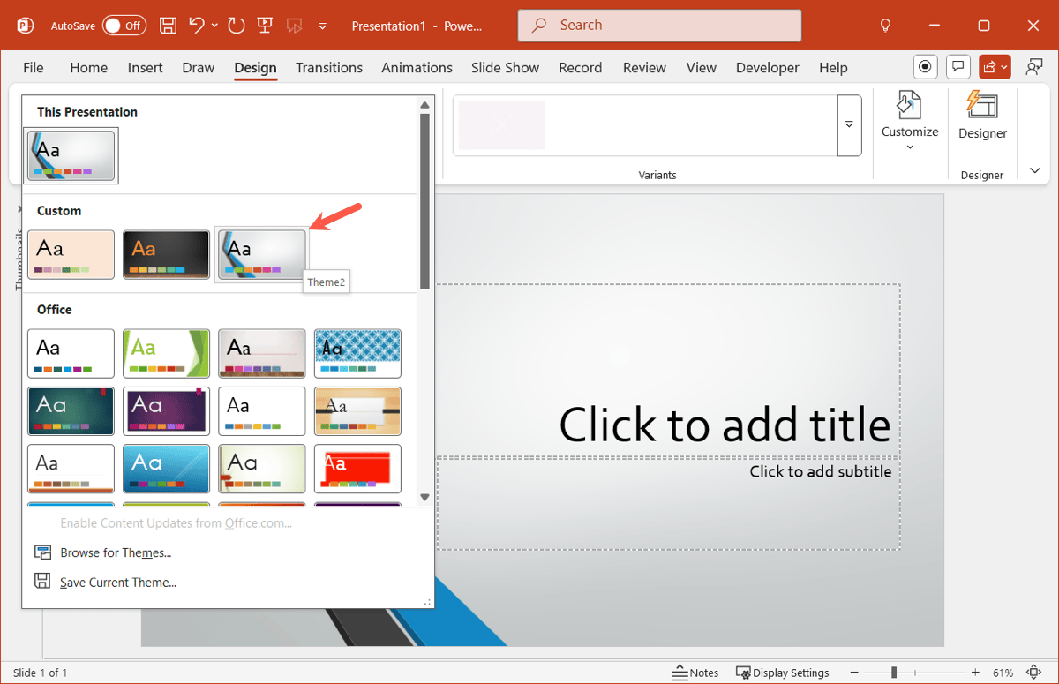Image resolution: width=1059 pixels, height=684 pixels.
Task: Click the Undo arrow icon
Action: (x=198, y=26)
